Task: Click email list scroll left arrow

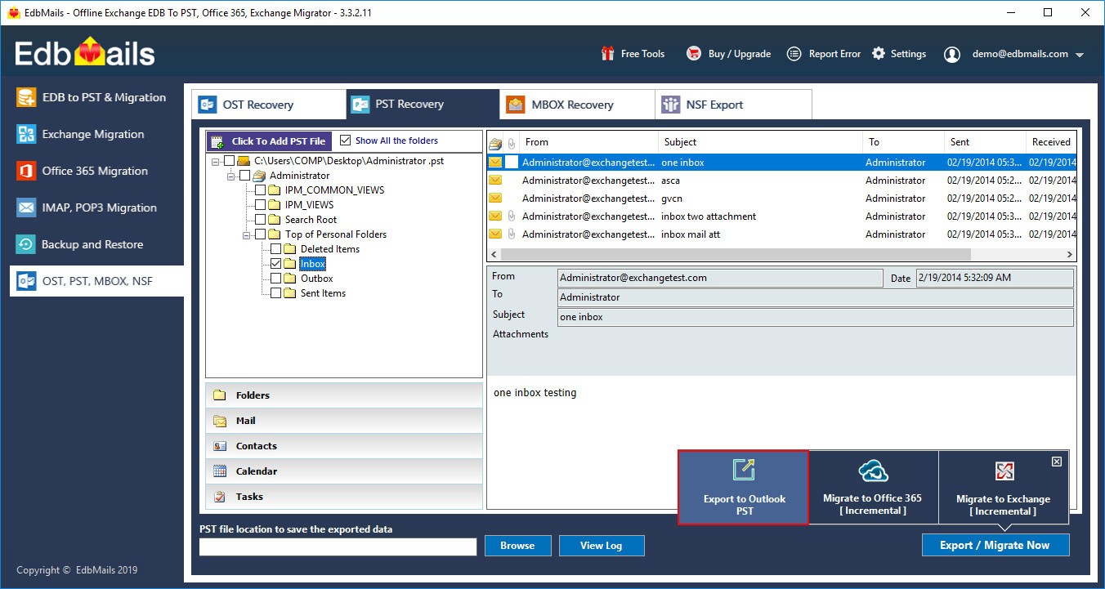Action: (493, 255)
